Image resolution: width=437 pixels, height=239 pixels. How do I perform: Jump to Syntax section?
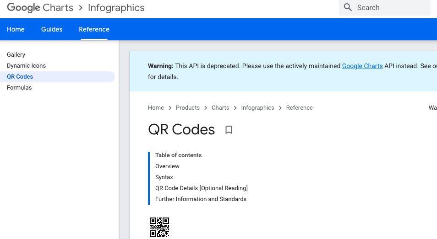coord(164,177)
